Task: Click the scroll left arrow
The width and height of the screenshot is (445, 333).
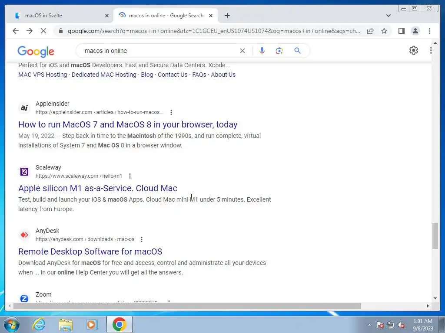Action: click(10, 306)
